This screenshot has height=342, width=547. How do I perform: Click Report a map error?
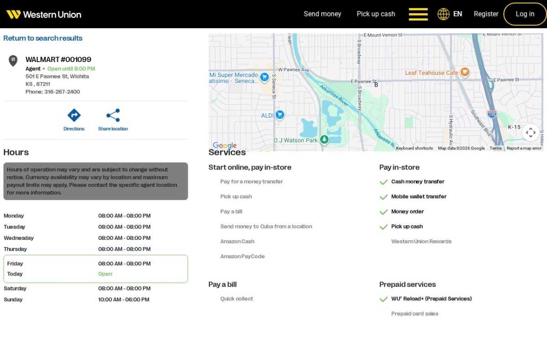coord(524,148)
